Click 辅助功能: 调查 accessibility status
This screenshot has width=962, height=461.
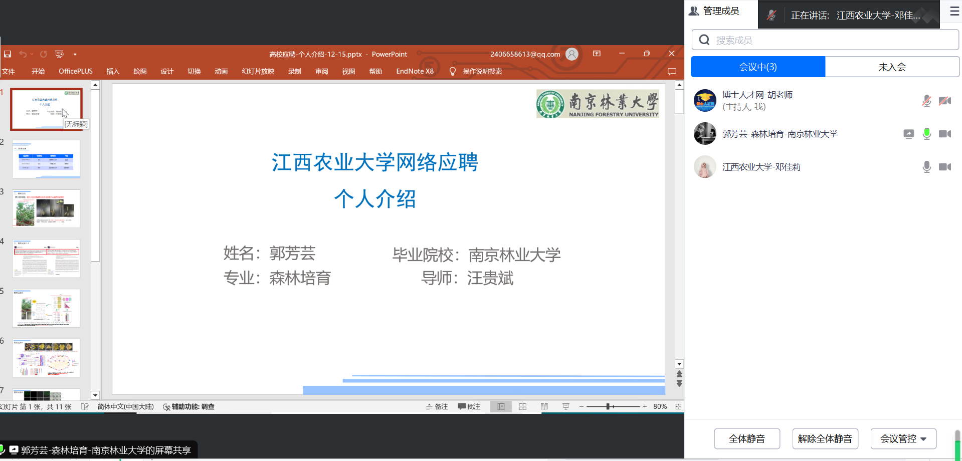pos(188,407)
